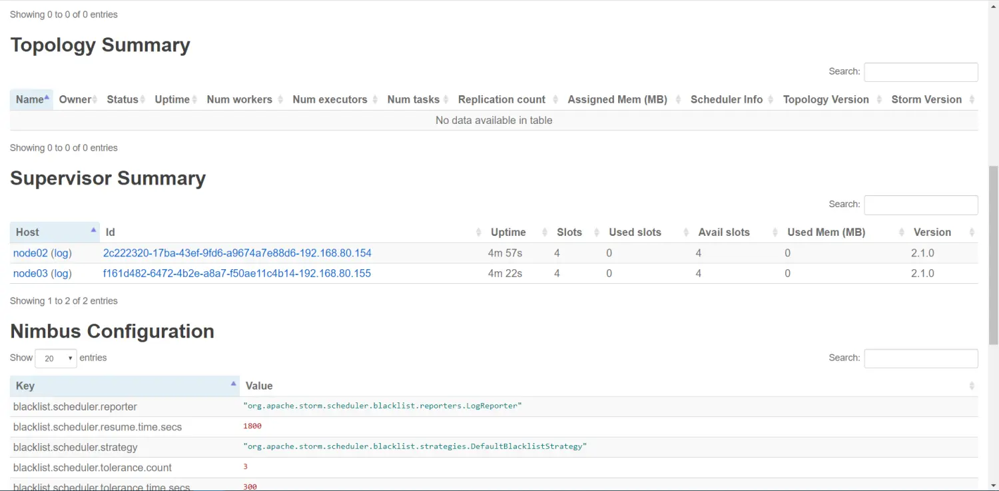
Task: Sort topologies by Topology Version
Action: click(832, 99)
